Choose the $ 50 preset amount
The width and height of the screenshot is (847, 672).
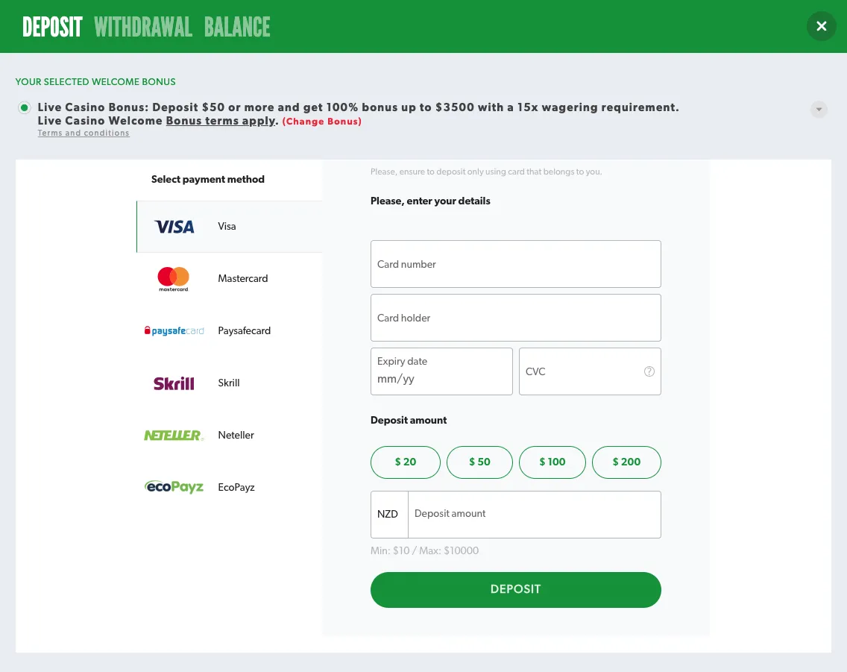point(479,462)
